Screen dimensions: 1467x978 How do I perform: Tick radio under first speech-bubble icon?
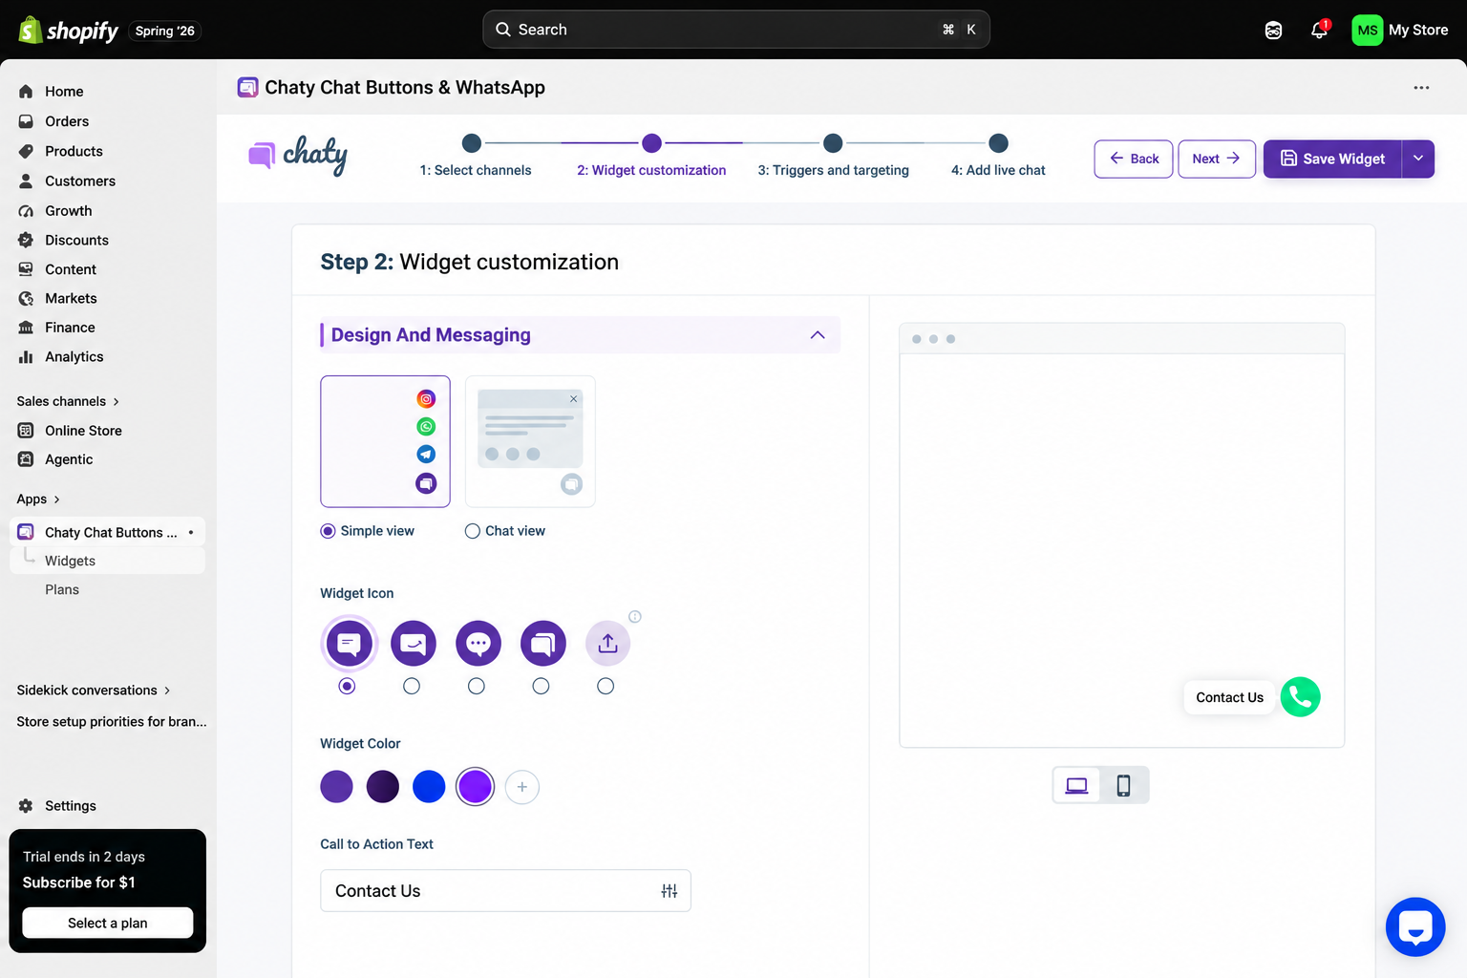tap(348, 686)
